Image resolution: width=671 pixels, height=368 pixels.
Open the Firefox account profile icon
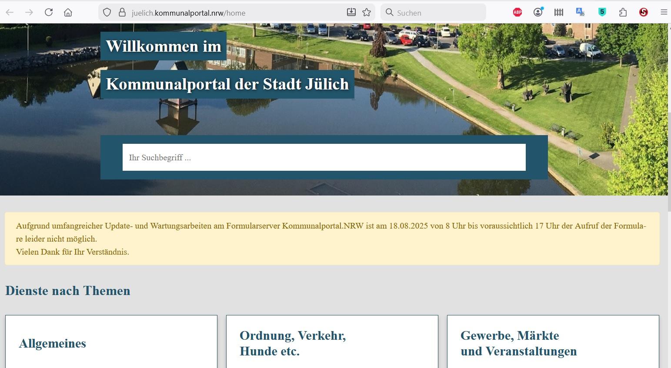[538, 12]
